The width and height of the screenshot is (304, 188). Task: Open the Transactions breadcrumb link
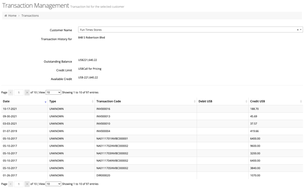(30, 16)
